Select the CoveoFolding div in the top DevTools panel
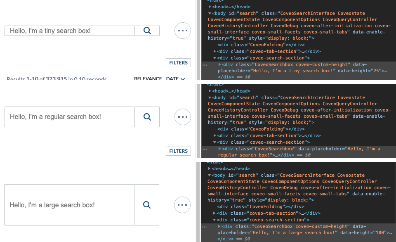396x242 pixels. 261,45
